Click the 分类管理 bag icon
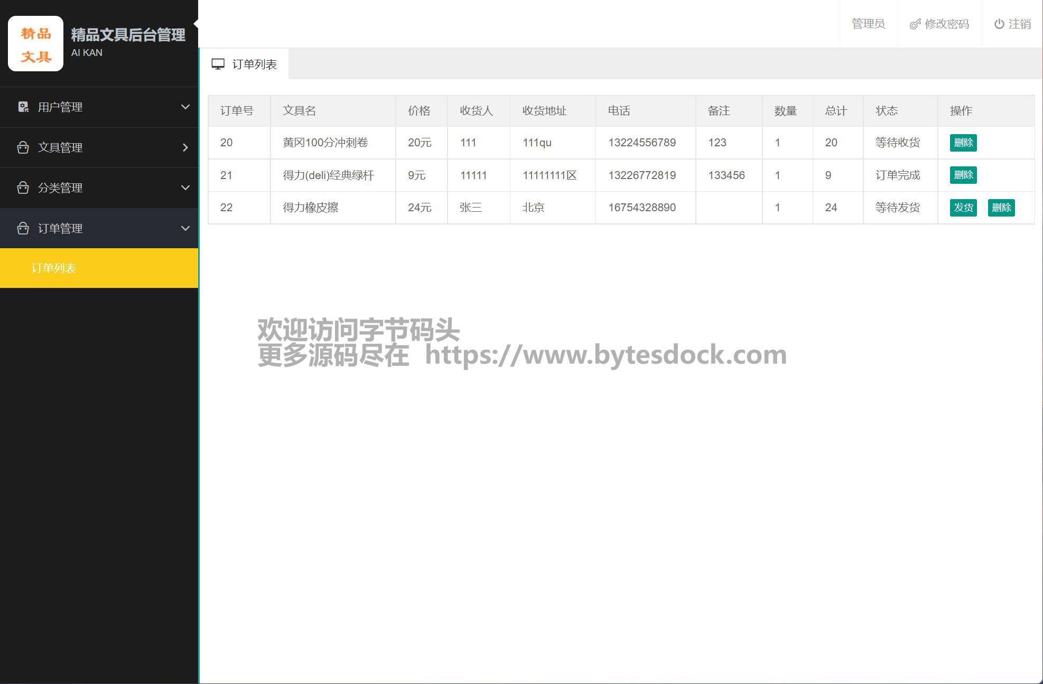This screenshot has width=1043, height=684. pyautogui.click(x=23, y=188)
